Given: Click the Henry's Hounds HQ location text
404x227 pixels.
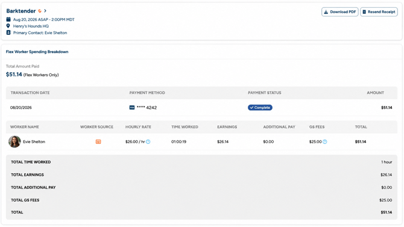Looking at the screenshot, I should 31,26.
